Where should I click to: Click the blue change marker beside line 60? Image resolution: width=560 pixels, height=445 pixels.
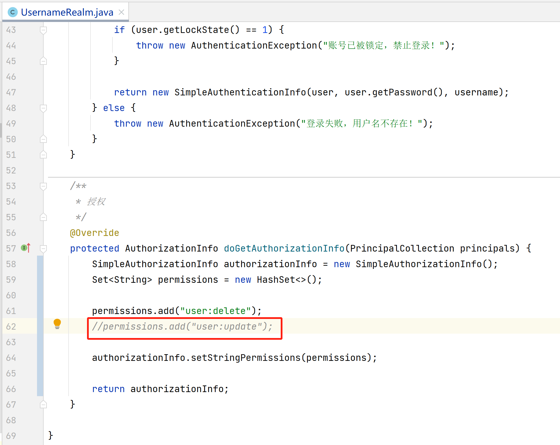coord(40,295)
